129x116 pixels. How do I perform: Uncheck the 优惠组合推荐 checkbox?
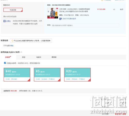[5, 63]
